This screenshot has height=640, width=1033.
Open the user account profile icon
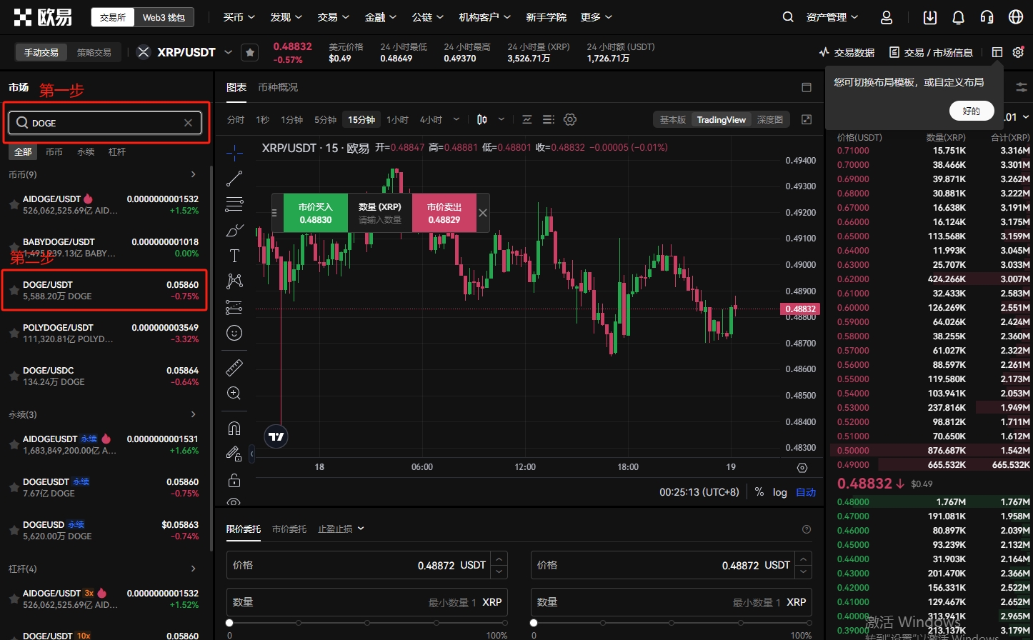click(x=887, y=17)
